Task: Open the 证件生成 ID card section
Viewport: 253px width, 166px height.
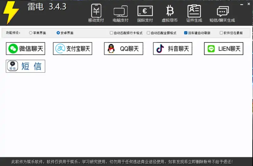Action: pyautogui.click(x=194, y=13)
